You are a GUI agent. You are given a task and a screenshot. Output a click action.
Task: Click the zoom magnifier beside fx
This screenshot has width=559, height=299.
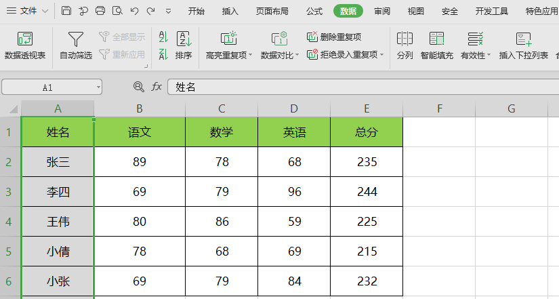coord(139,87)
